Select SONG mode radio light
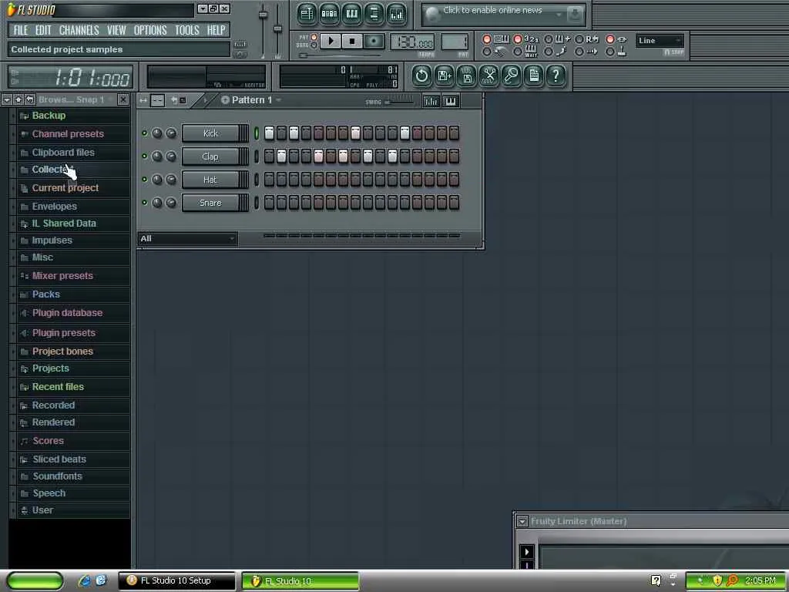 [314, 45]
